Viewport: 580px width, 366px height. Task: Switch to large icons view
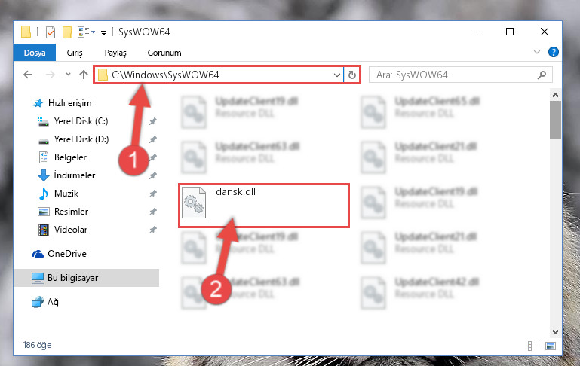coord(551,346)
